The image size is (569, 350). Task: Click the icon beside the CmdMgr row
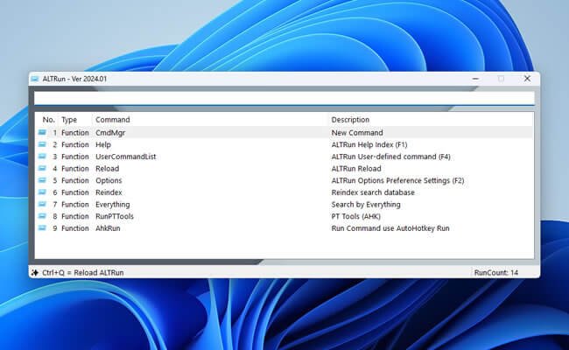coord(42,132)
